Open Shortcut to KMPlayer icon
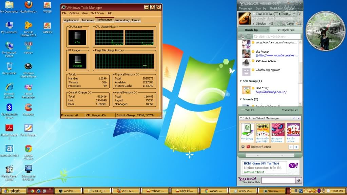Viewport: 347px width, 195px height. (x=28, y=173)
